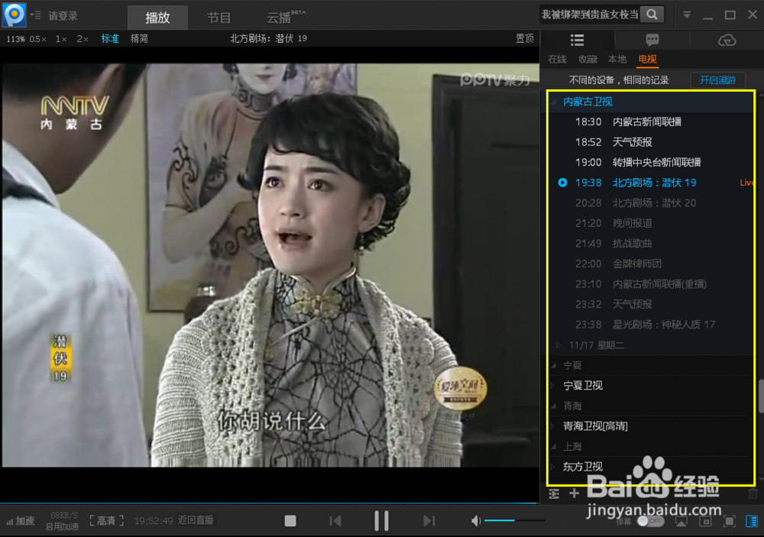Screen dimensions: 764x537
Task: Select the 标准 display mode
Action: pyautogui.click(x=110, y=39)
